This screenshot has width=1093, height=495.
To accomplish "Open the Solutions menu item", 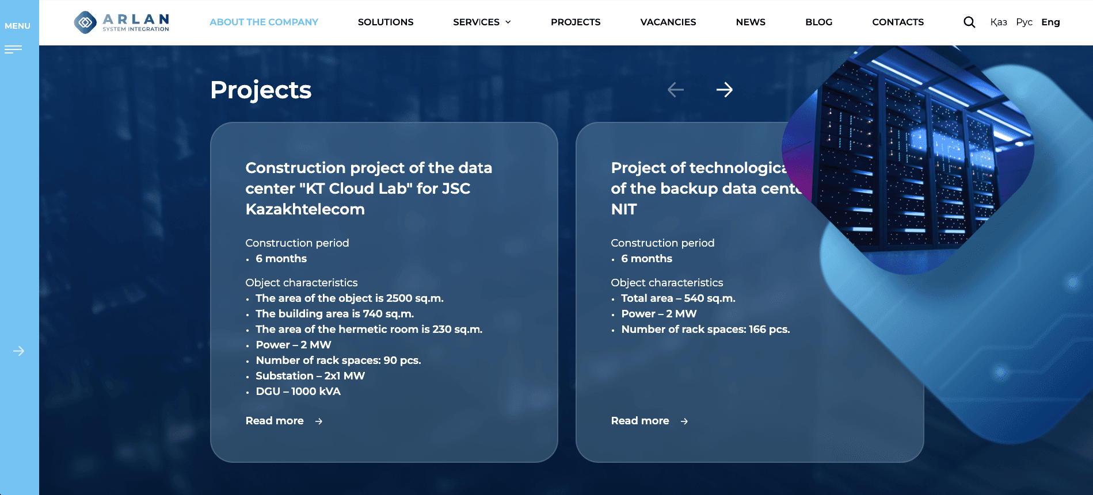I will click(x=386, y=22).
